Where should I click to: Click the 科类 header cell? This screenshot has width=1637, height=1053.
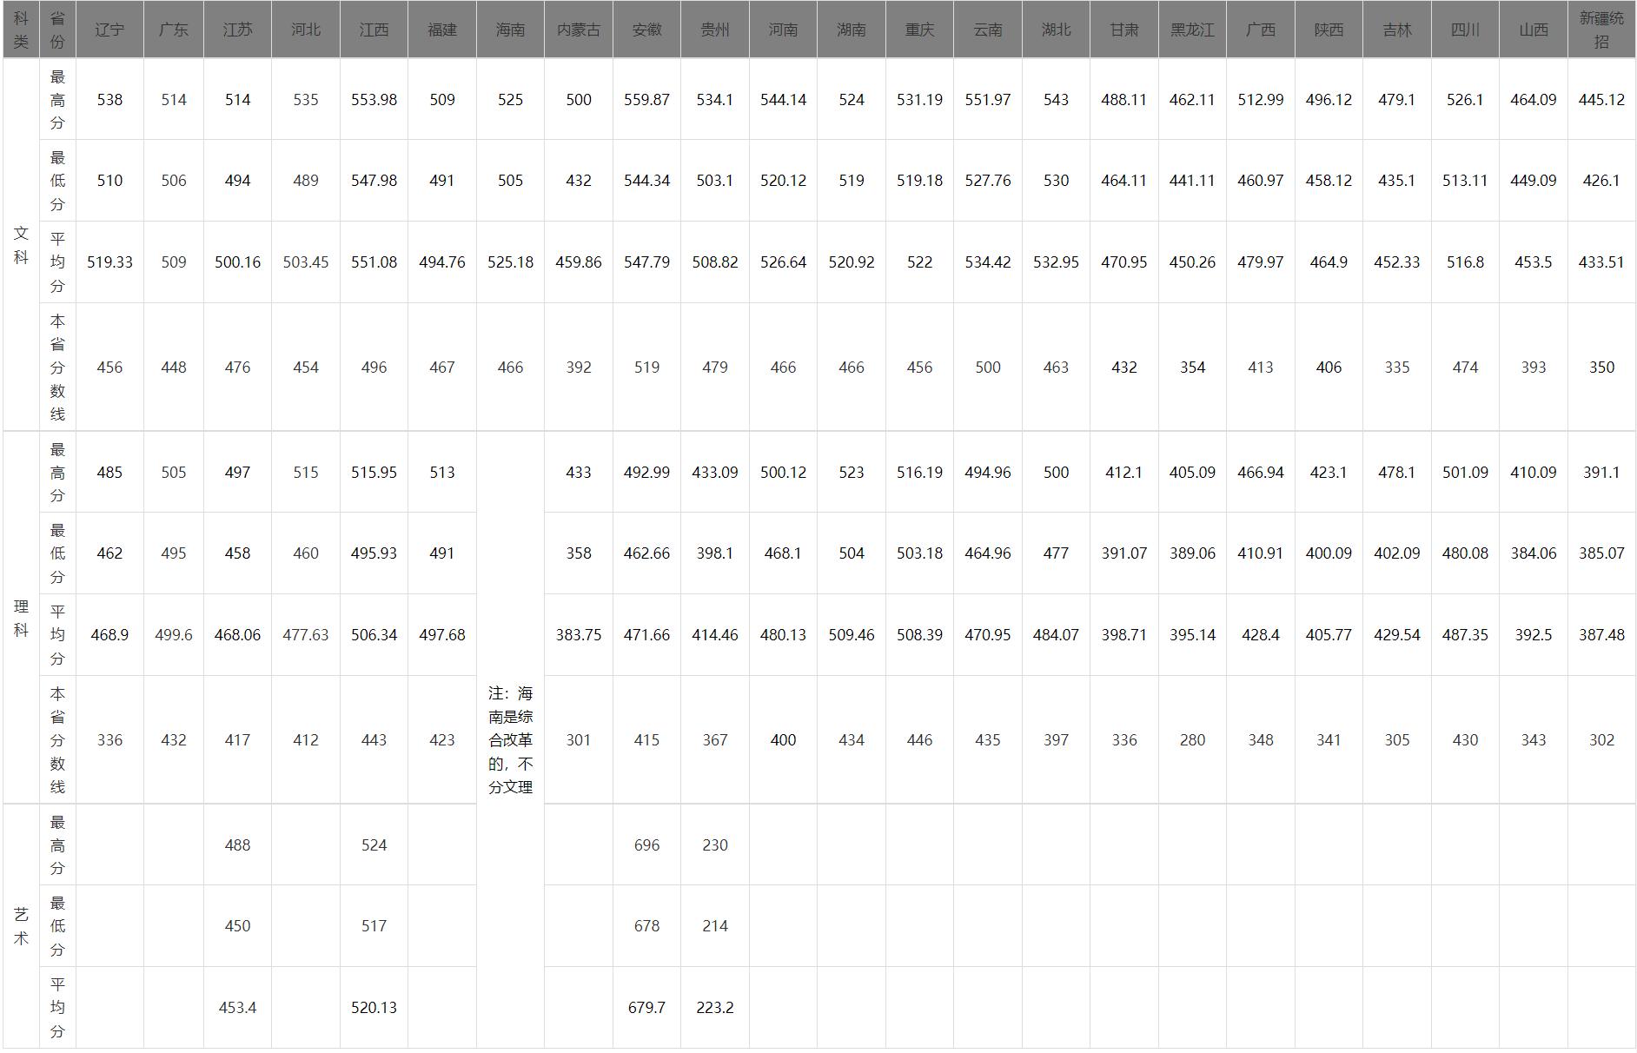point(21,30)
